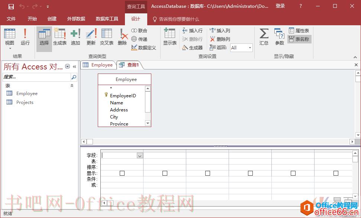
Task: Click 生成器 builder button
Action: click(x=193, y=48)
